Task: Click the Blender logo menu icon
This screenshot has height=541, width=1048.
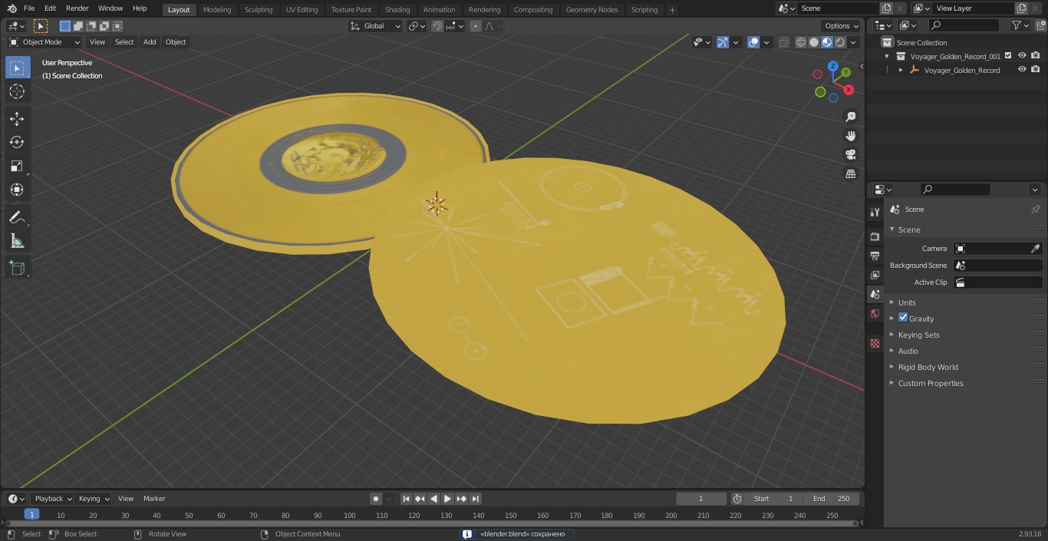Action: tap(12, 8)
